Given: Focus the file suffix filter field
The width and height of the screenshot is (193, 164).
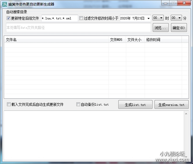Looking at the screenshot, I should click(59, 18).
